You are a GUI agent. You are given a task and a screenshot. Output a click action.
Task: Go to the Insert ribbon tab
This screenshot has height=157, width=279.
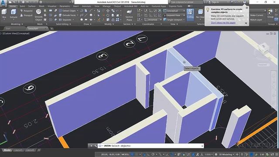[x=76, y=6]
